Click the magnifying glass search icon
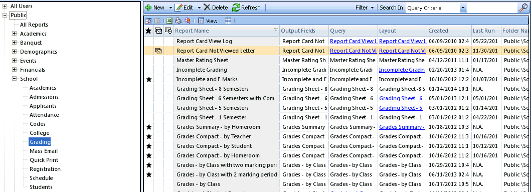This screenshot has width=531, height=192. [523, 8]
